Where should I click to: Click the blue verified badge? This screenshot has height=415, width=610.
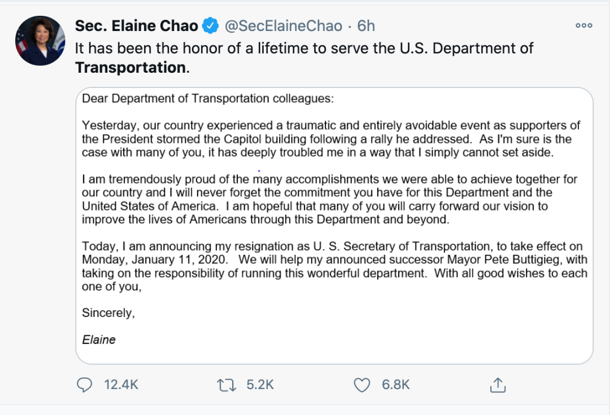click(x=211, y=26)
